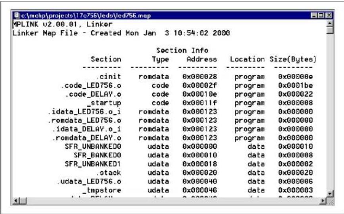This screenshot has width=344, height=214.
Task: Click size value 0x000006
Action: click(x=296, y=182)
